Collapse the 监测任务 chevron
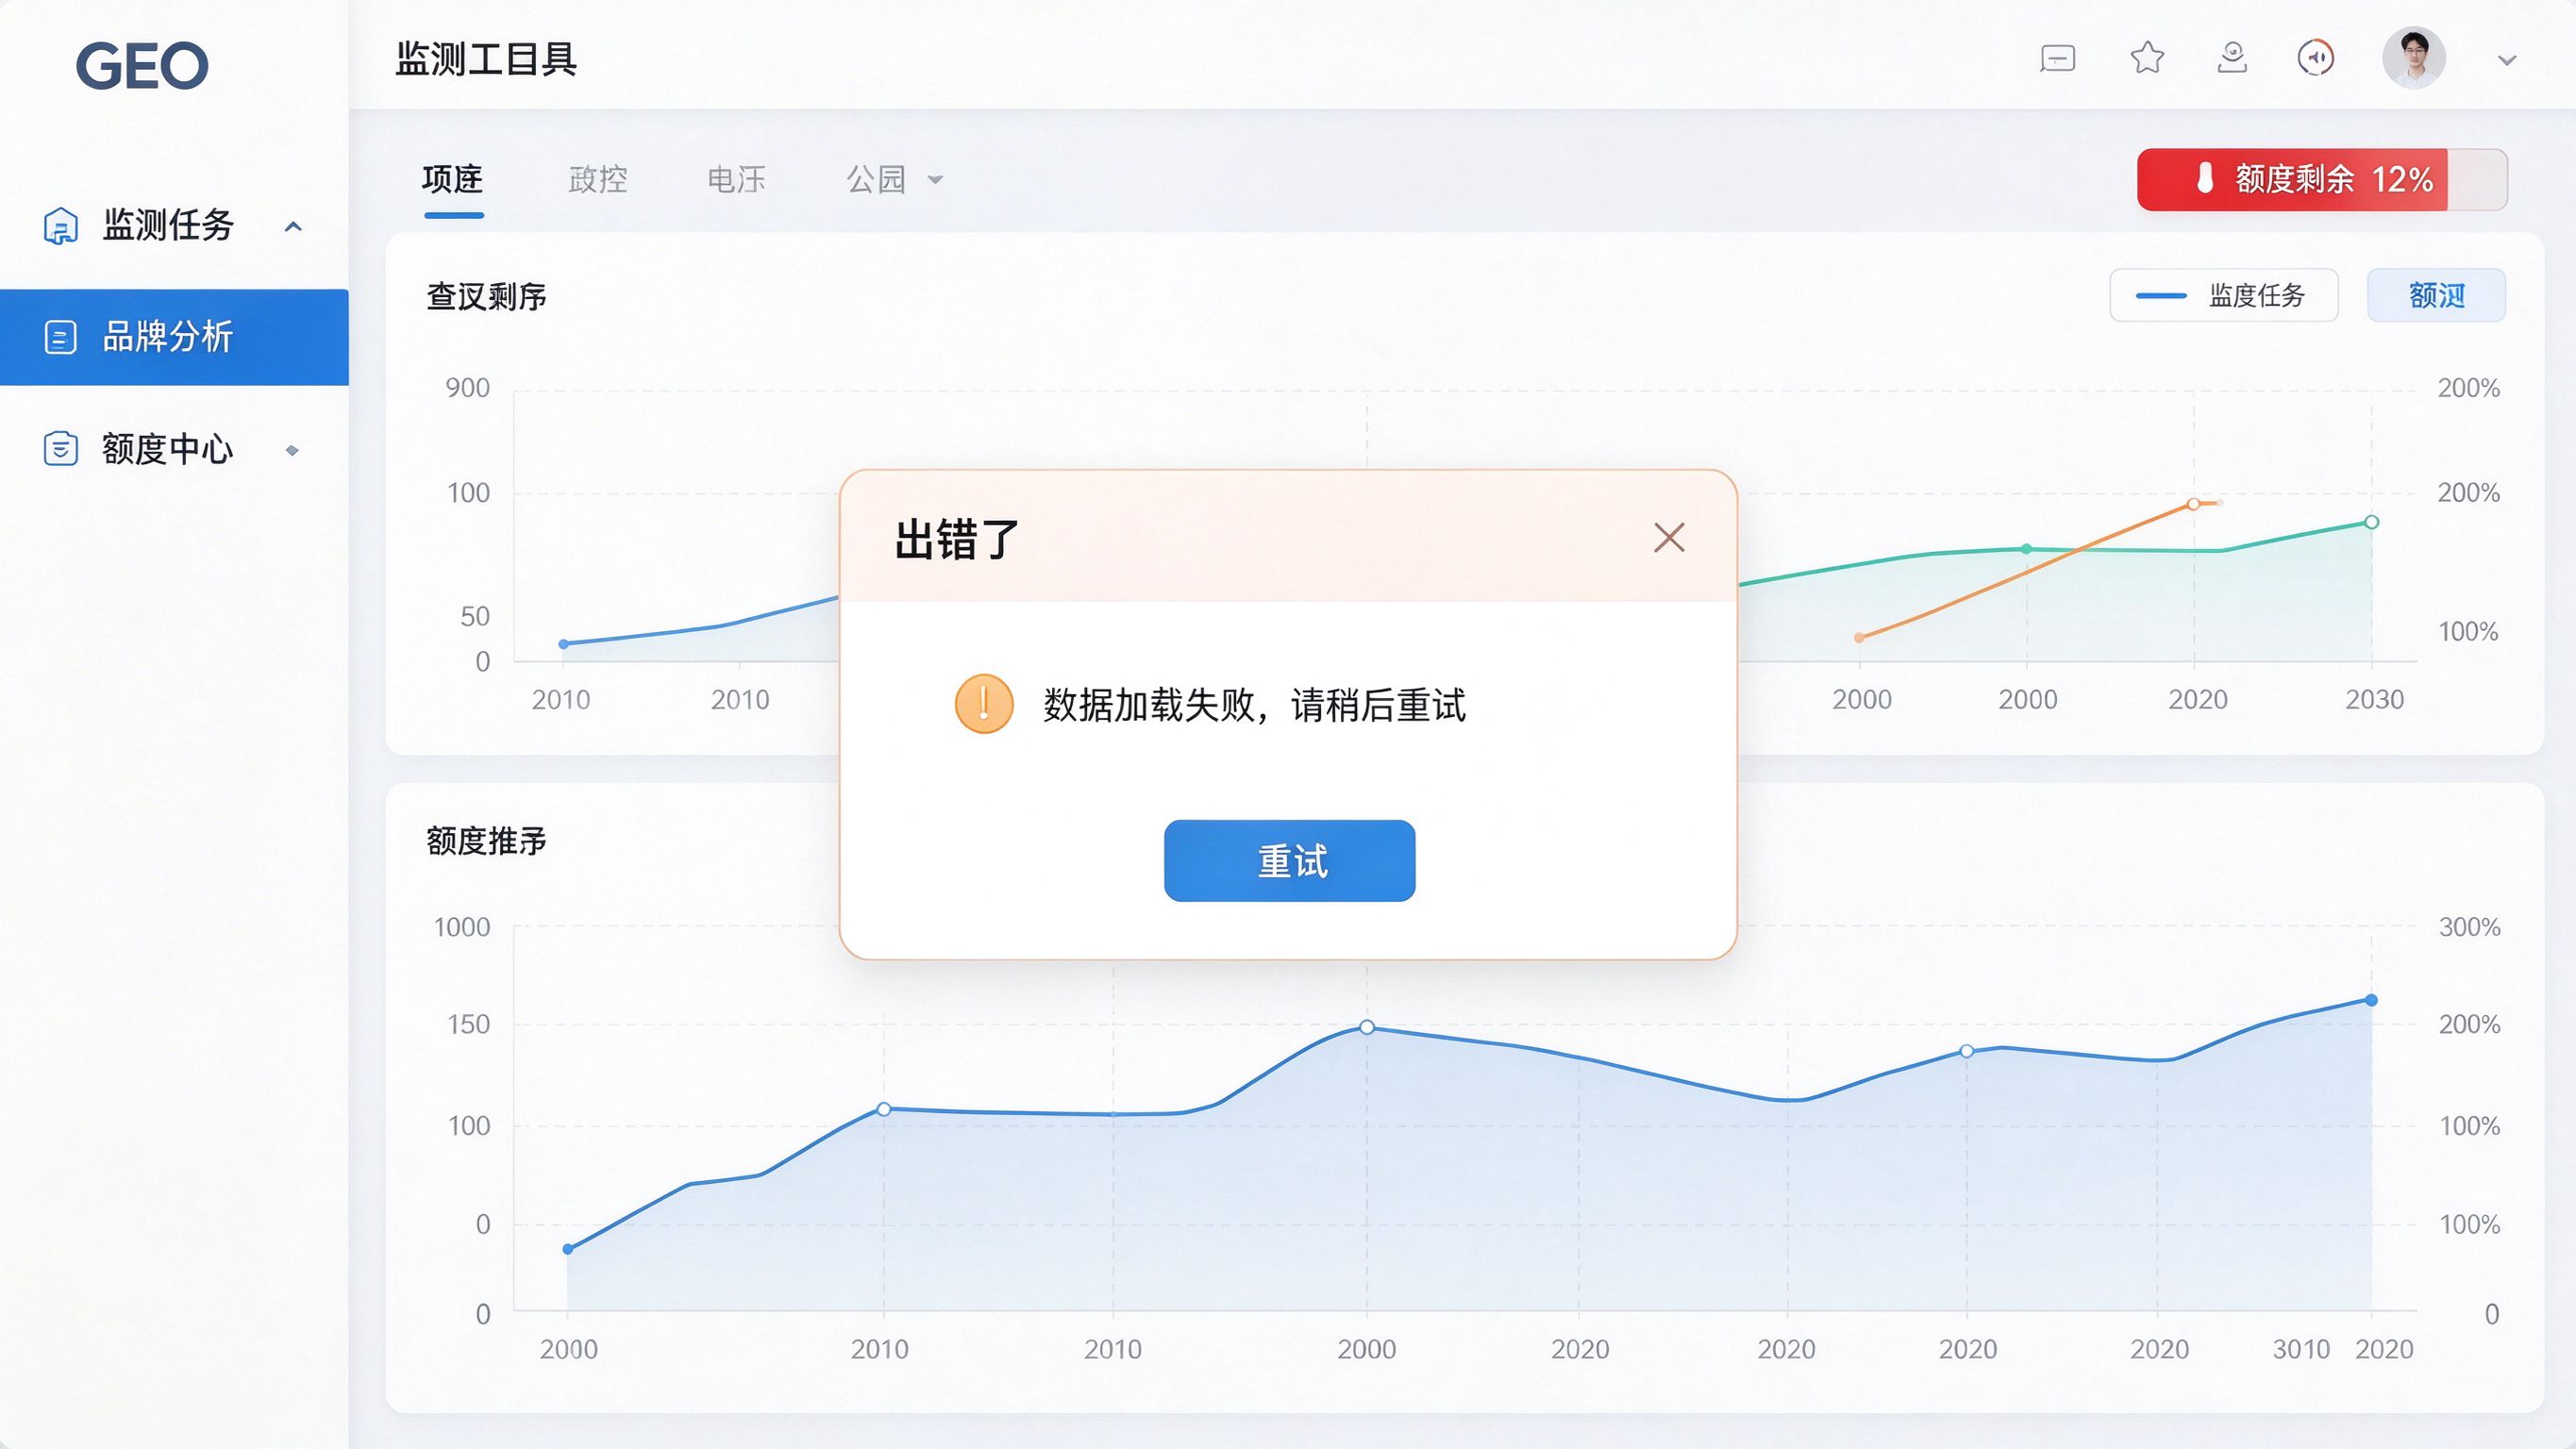 tap(293, 226)
